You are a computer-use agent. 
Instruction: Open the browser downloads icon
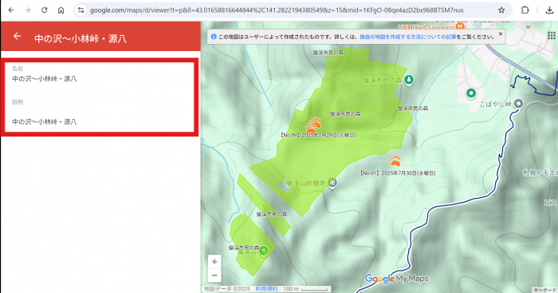click(x=549, y=10)
